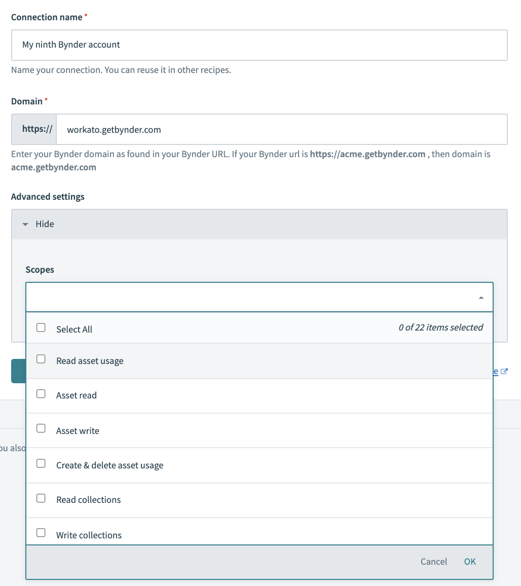Enable the Asset write scope

tap(41, 428)
